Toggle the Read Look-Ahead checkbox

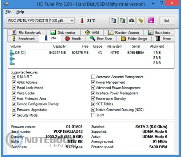tap(14, 88)
